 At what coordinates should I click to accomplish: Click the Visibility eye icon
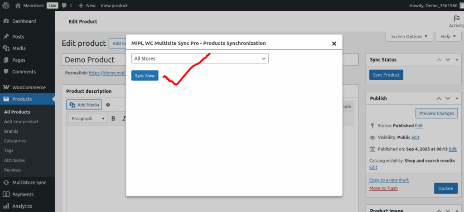click(372, 138)
